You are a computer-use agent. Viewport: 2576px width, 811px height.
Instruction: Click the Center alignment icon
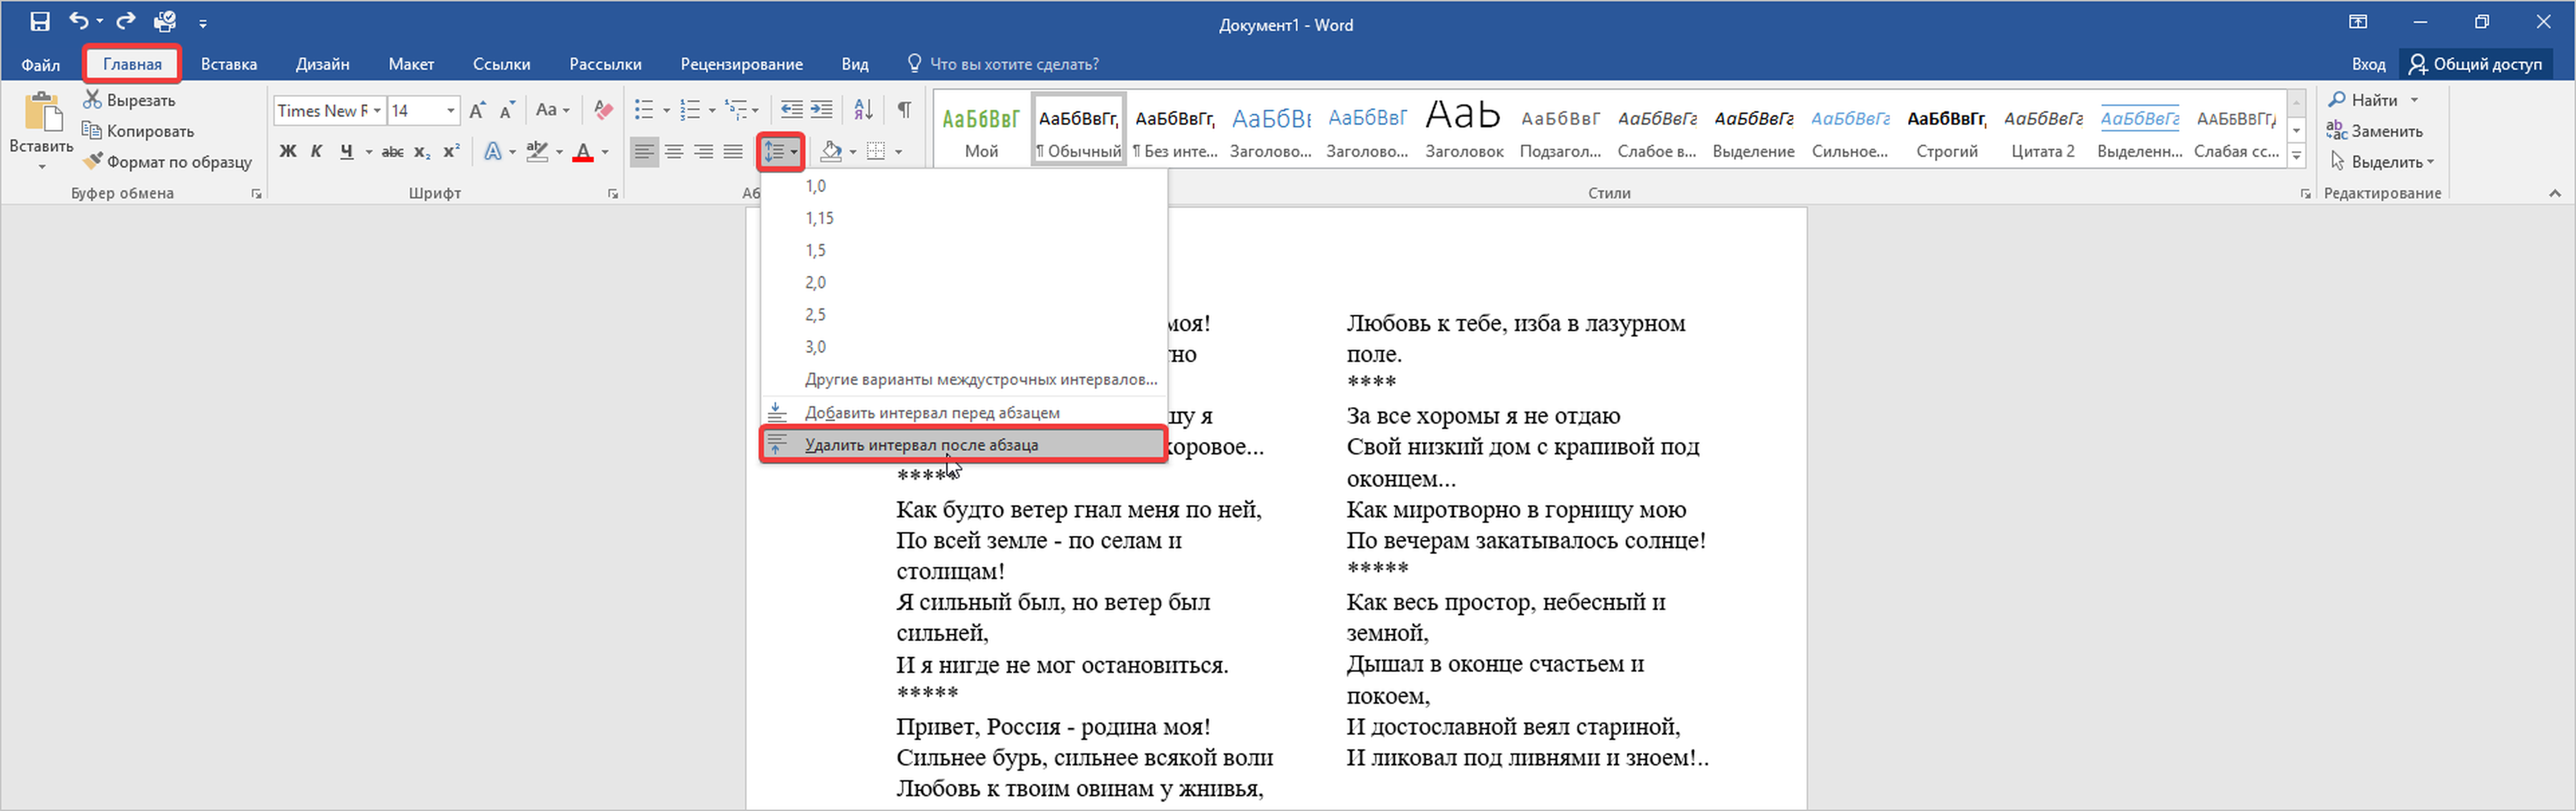pos(674,152)
